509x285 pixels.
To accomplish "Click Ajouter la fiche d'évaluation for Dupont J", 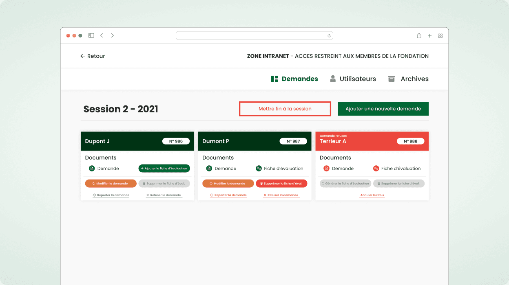I will (164, 168).
